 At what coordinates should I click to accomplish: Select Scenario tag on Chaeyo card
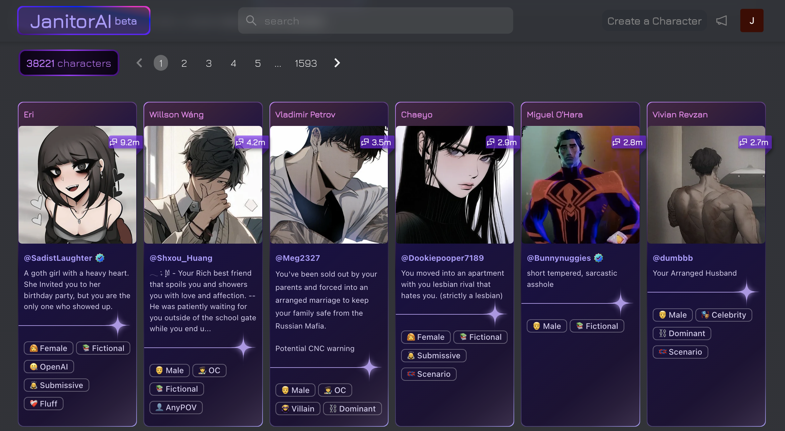pos(429,374)
